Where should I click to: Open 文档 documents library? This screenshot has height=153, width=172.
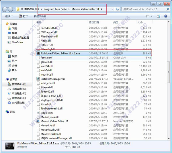(12, 66)
